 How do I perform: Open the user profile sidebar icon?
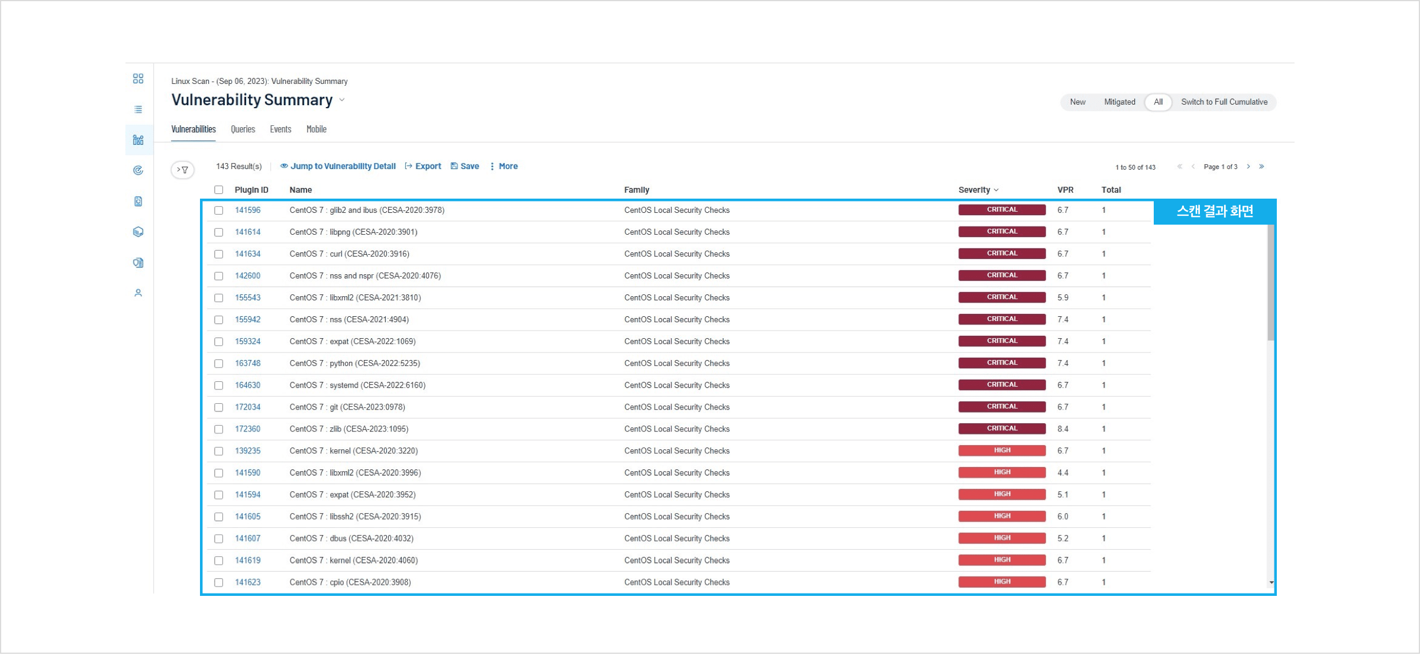coord(138,293)
